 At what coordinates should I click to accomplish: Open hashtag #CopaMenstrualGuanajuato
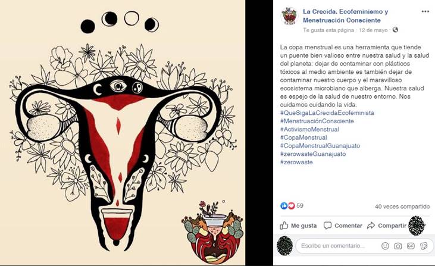320,146
